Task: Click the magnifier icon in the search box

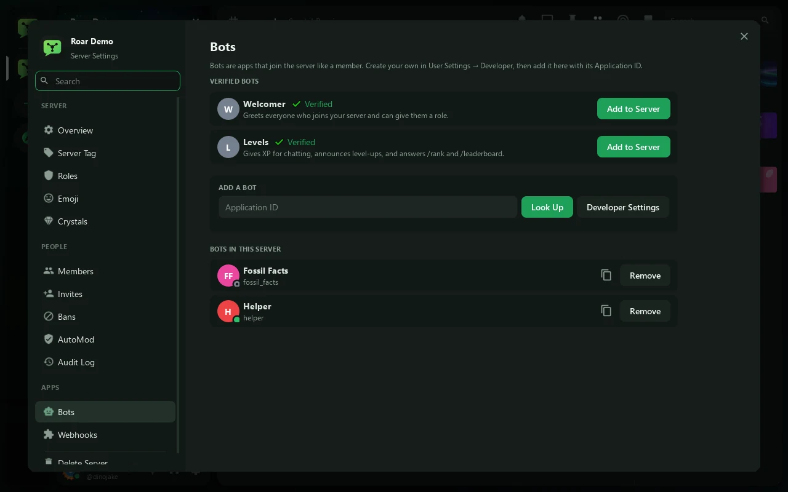Action: pyautogui.click(x=44, y=81)
